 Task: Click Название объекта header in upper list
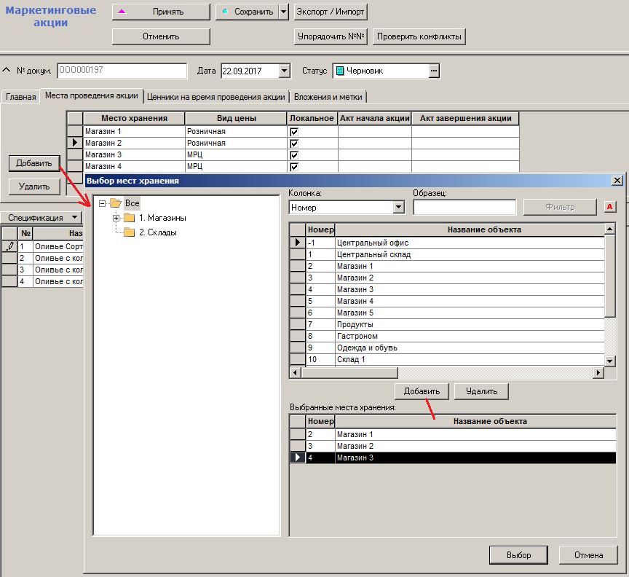470,229
